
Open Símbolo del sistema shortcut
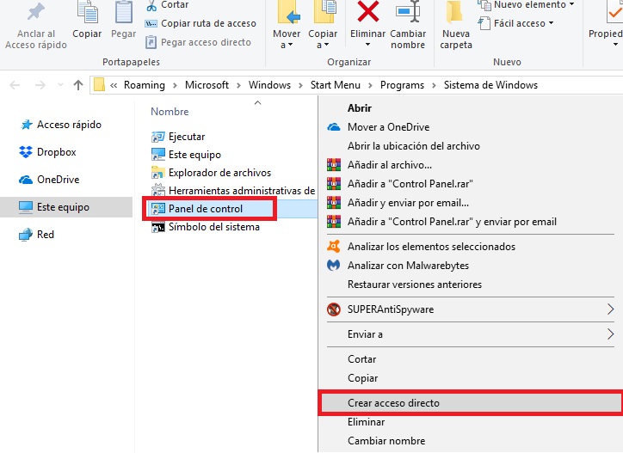tap(213, 227)
